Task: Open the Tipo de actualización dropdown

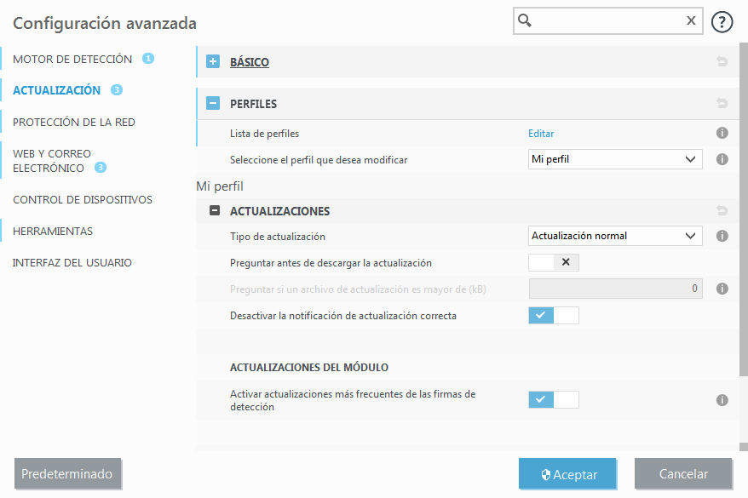Action: (615, 236)
